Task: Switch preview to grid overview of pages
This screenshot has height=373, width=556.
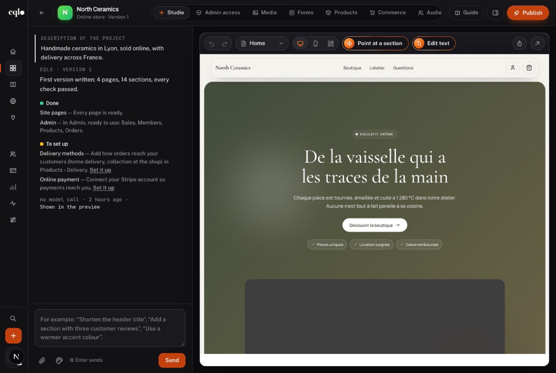Action: tap(330, 43)
